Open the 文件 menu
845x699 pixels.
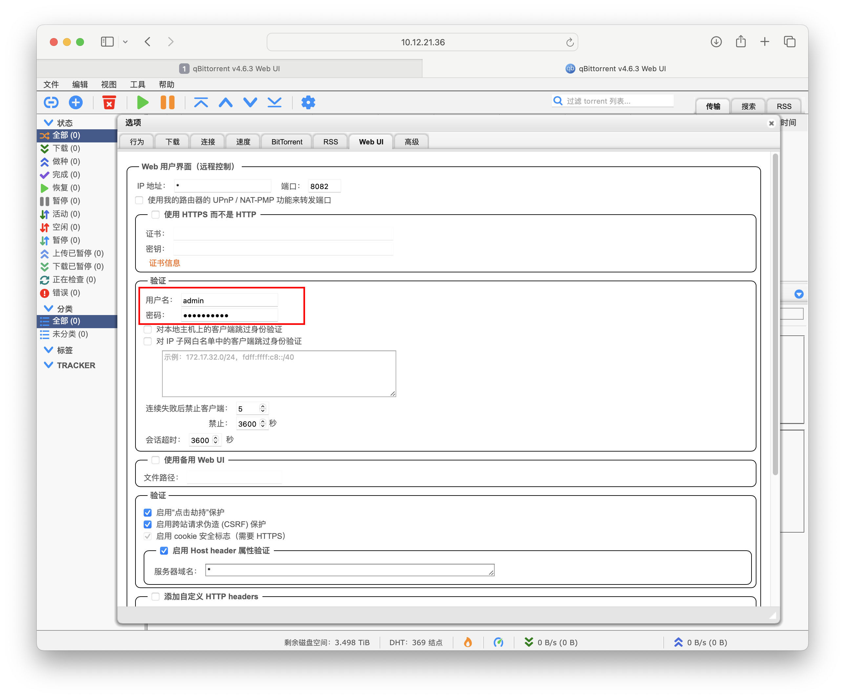click(51, 84)
